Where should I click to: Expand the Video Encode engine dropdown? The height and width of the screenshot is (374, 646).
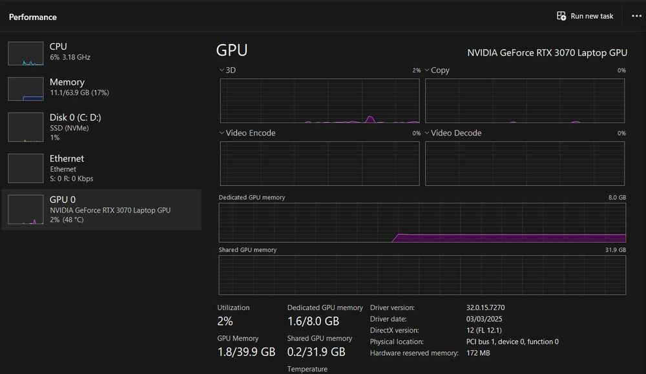click(222, 133)
